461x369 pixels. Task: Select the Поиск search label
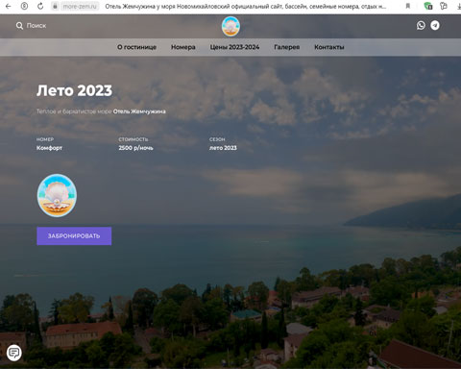tap(36, 26)
